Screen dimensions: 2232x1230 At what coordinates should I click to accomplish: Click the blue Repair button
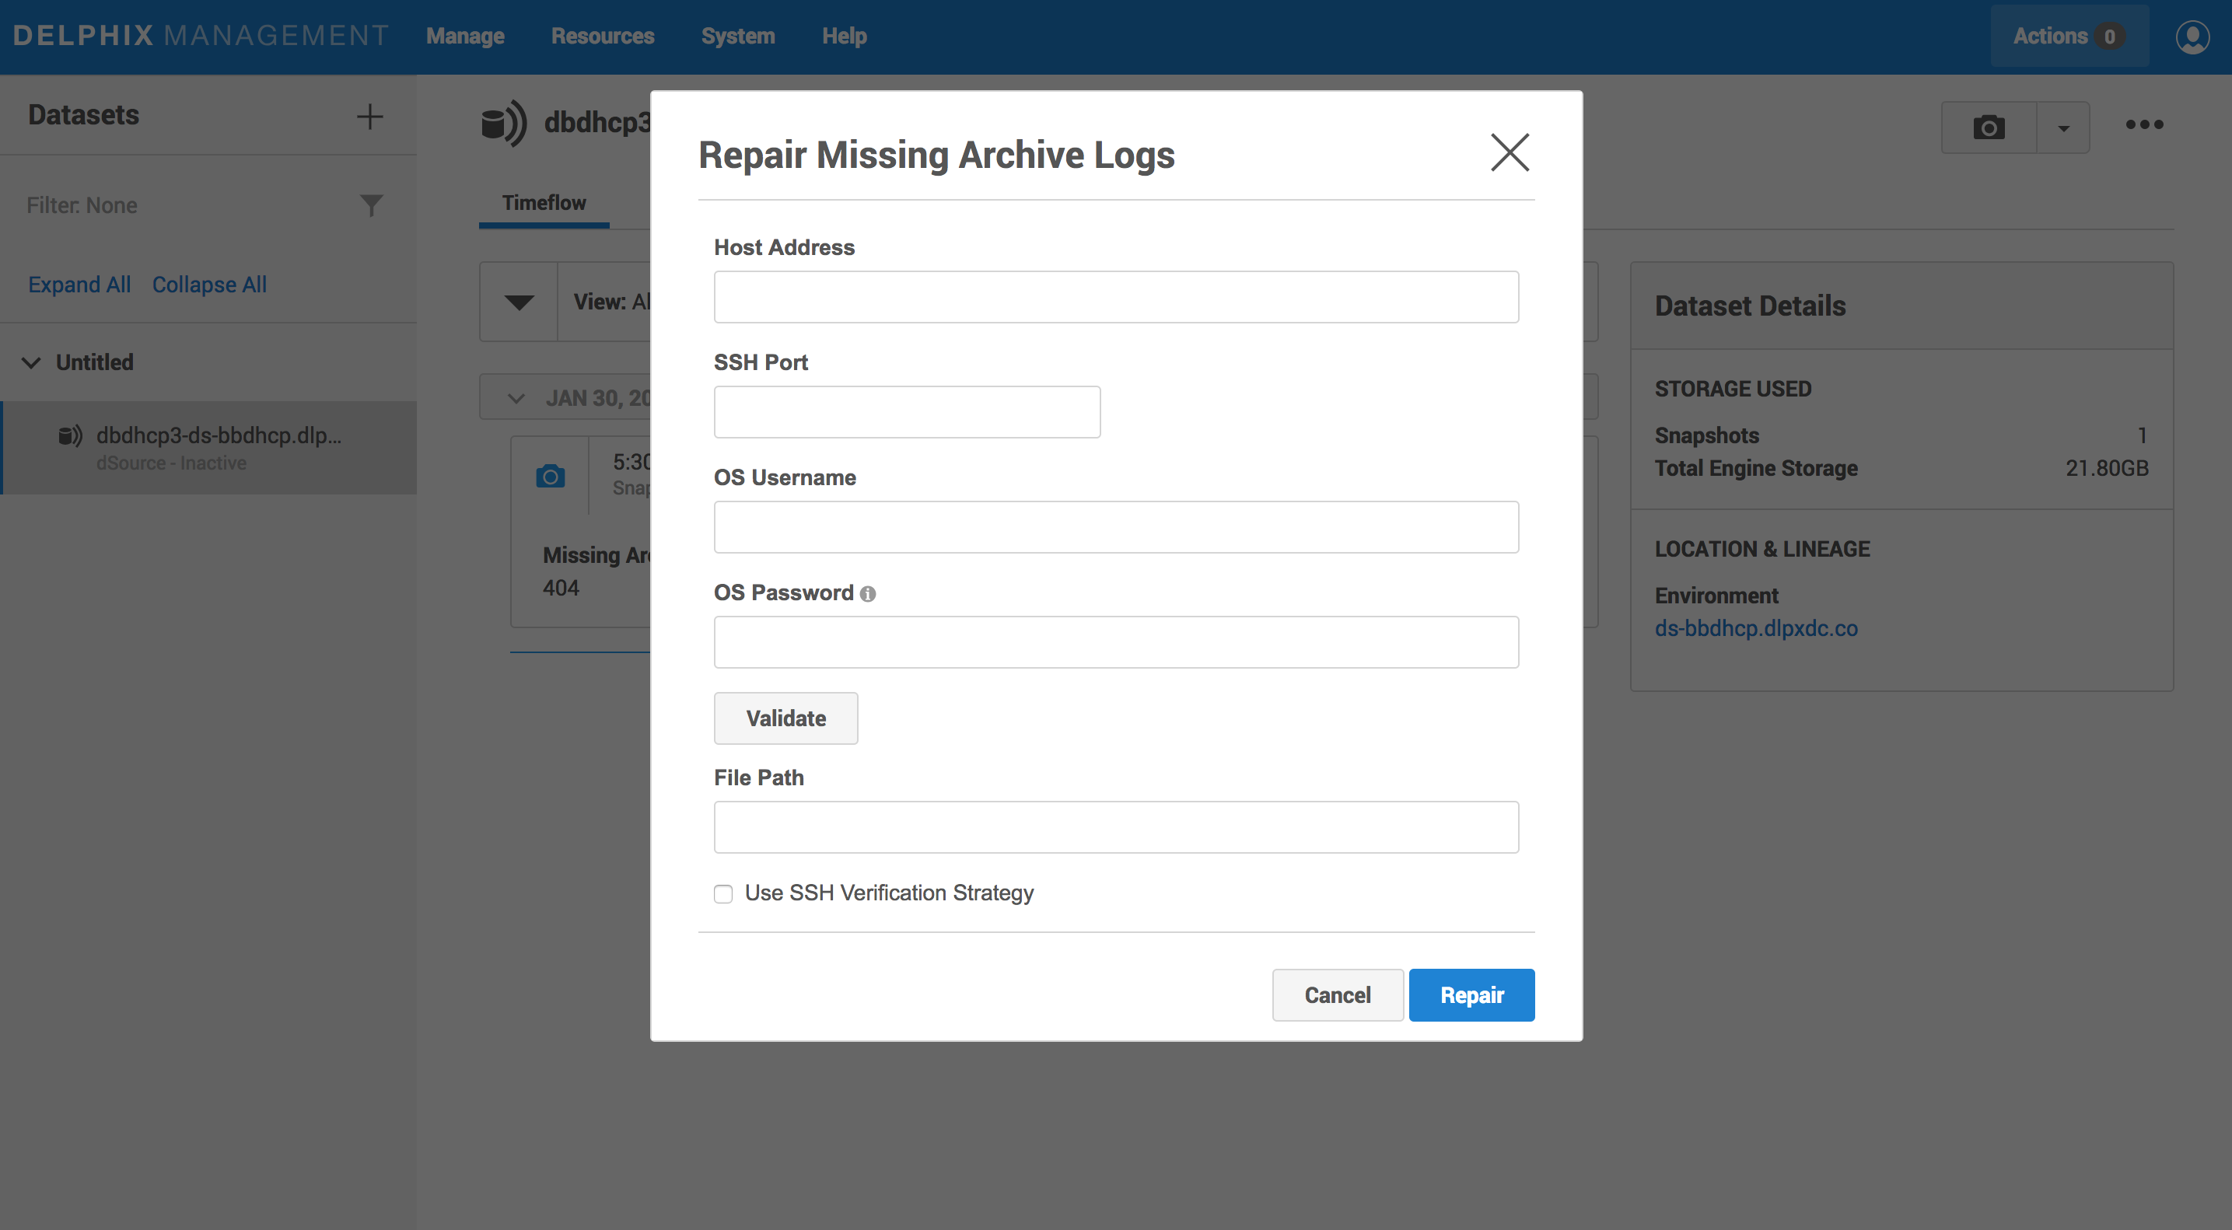(x=1471, y=995)
